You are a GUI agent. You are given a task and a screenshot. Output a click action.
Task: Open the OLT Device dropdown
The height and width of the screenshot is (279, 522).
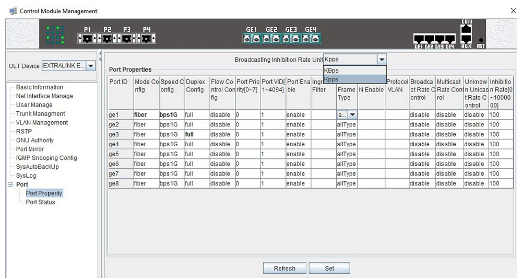(x=90, y=66)
